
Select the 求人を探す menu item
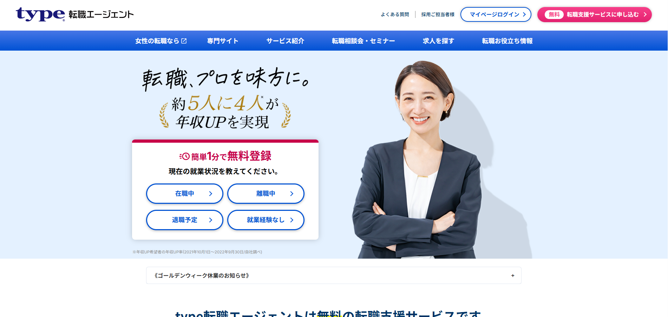438,41
